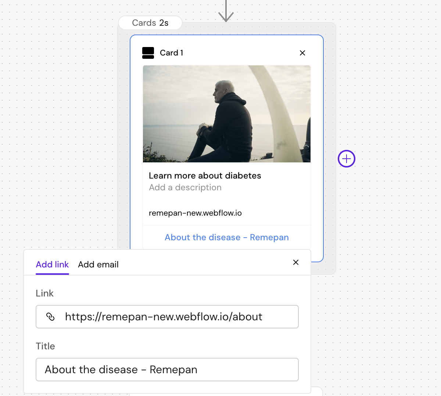Click the black card icon beside Card 1

tap(148, 53)
